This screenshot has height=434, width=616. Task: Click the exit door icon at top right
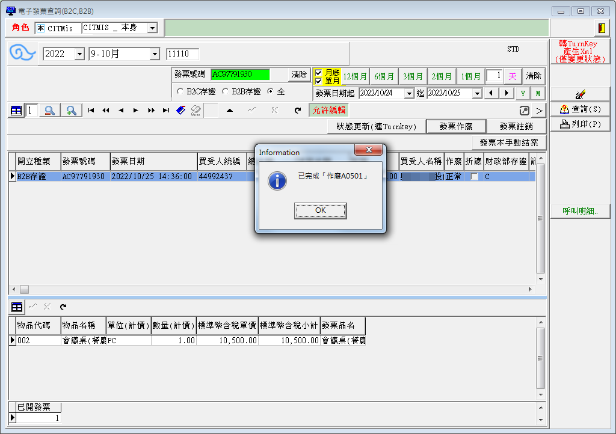coord(601,28)
